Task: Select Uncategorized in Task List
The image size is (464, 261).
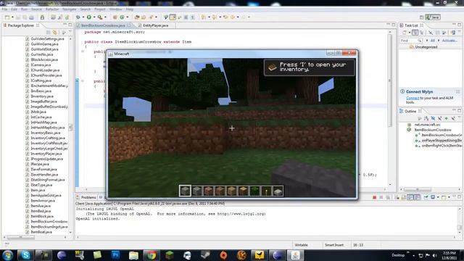Action: (x=426, y=47)
